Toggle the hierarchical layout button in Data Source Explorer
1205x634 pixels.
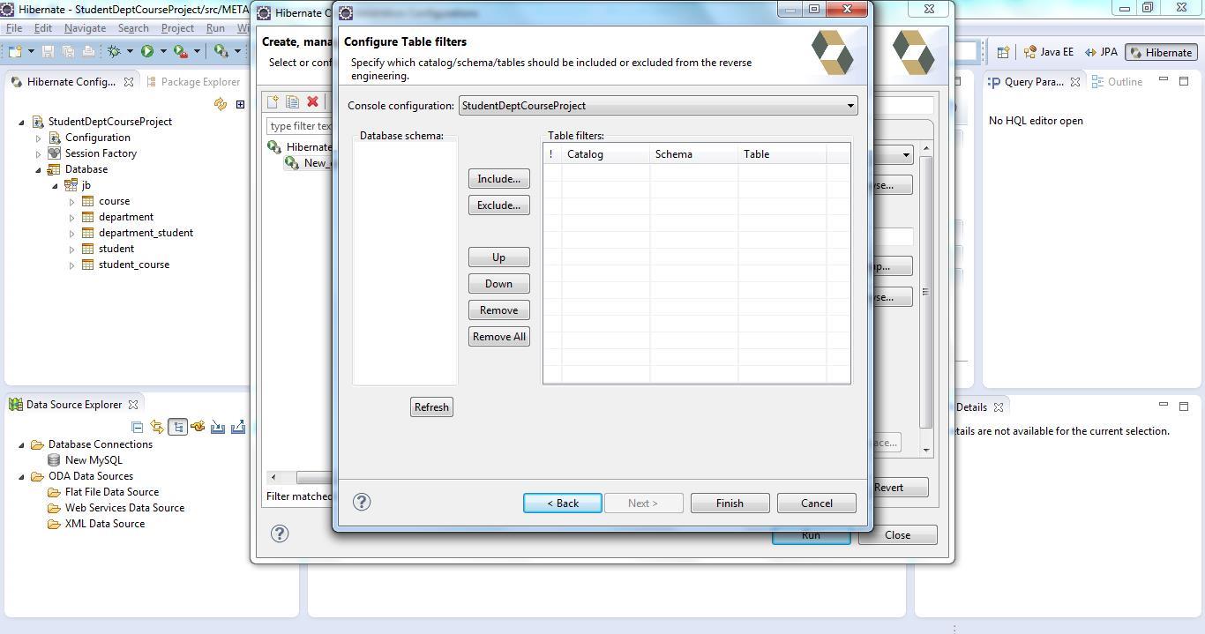tap(177, 427)
